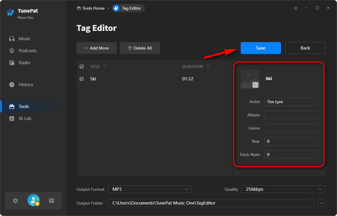Click the cover edit pencil icon
This screenshot has width=337, height=216.
(x=255, y=85)
